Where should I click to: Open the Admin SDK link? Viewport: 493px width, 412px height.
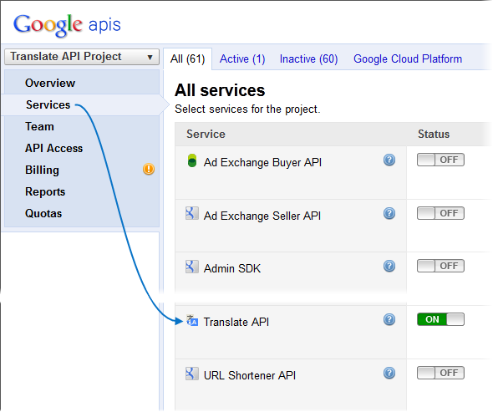click(232, 268)
